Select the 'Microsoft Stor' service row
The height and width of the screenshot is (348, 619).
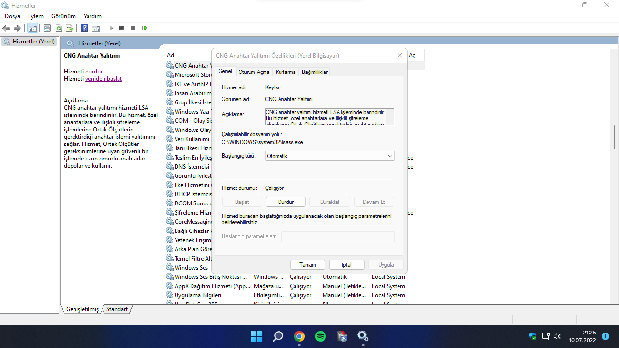(189, 75)
